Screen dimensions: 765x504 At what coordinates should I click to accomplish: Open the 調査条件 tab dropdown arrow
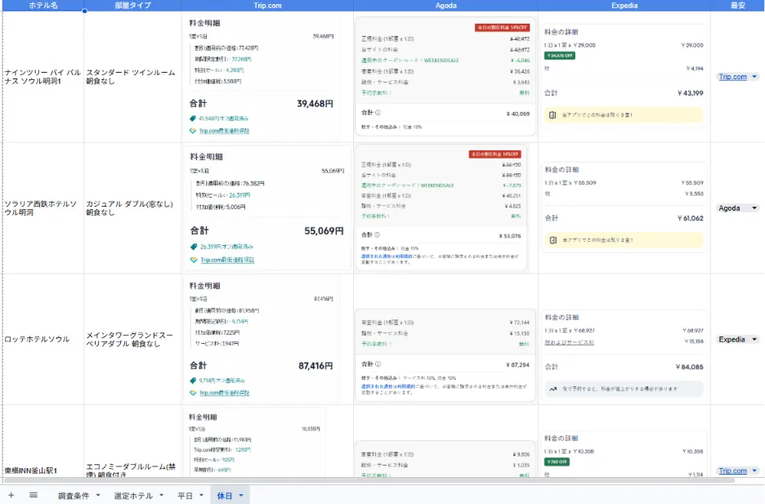click(x=98, y=495)
